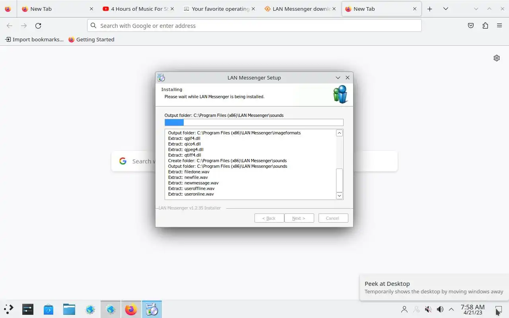The height and width of the screenshot is (318, 509).
Task: Launch Discover software center from taskbar
Action: coord(49,309)
